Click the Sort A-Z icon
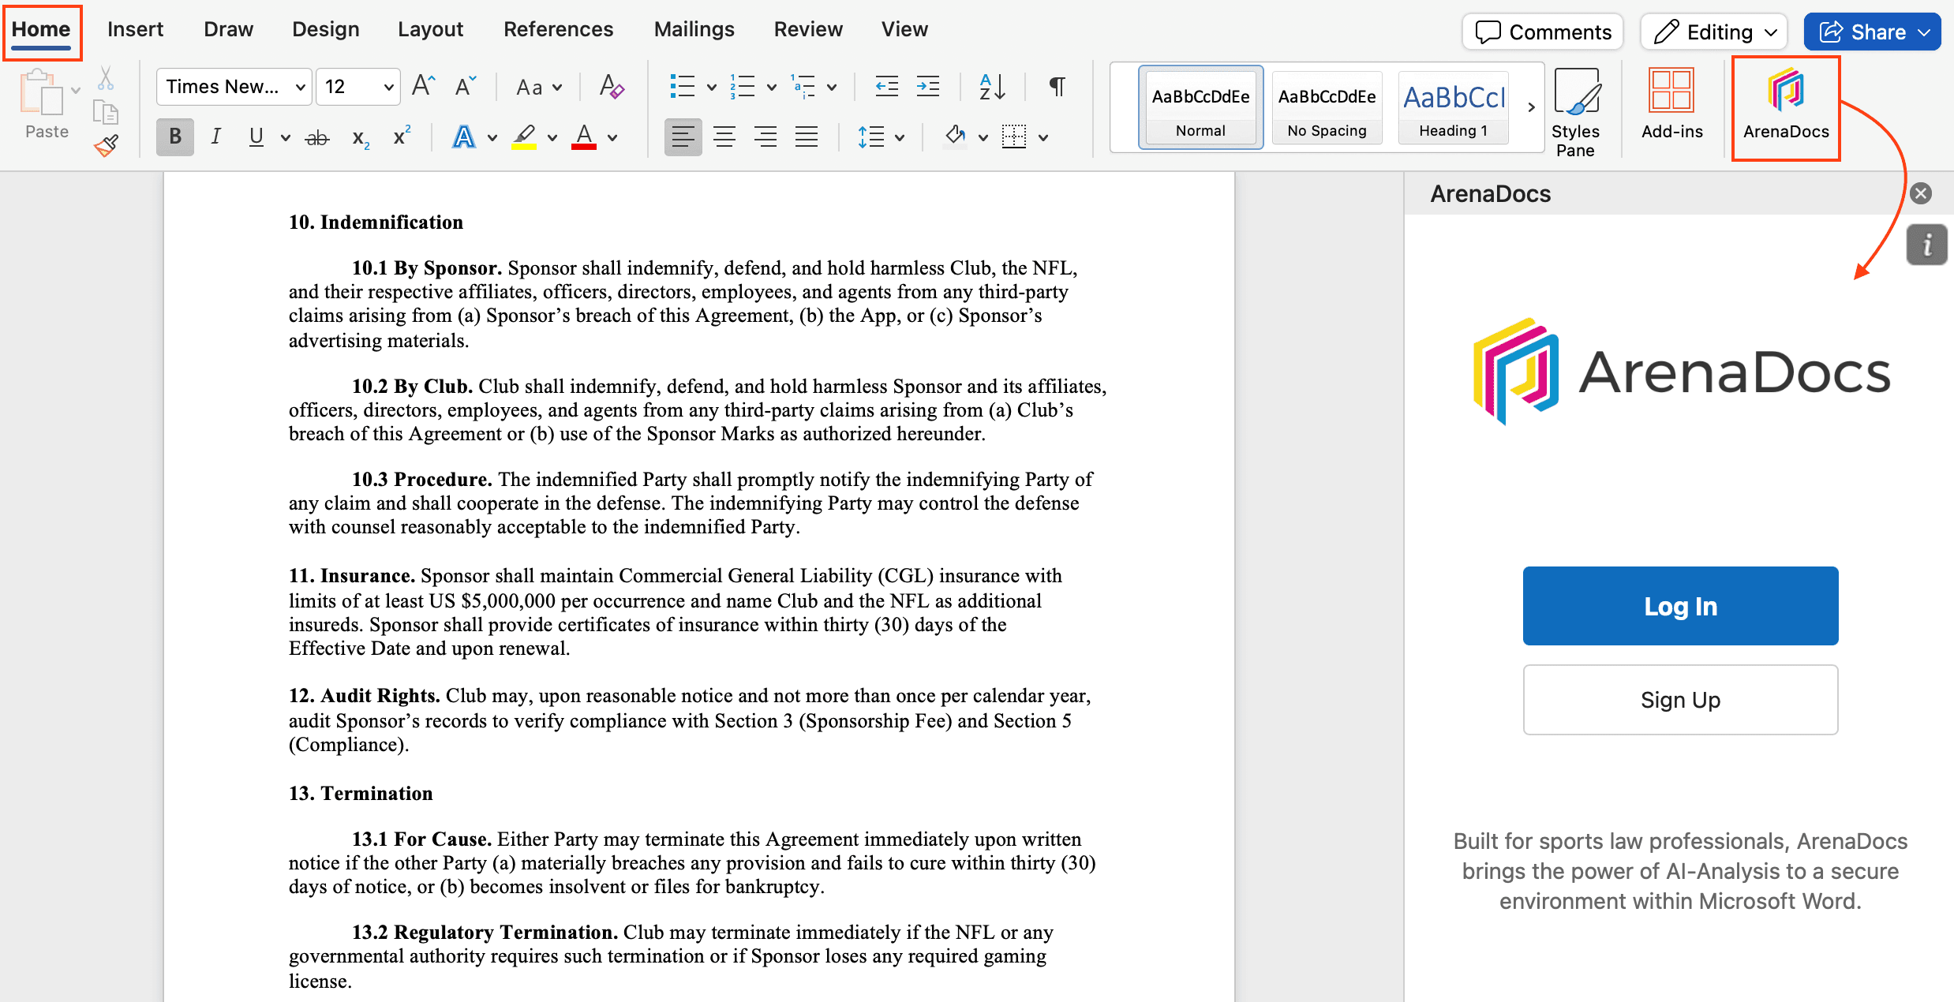Viewport: 1954px width, 1002px height. coord(992,87)
